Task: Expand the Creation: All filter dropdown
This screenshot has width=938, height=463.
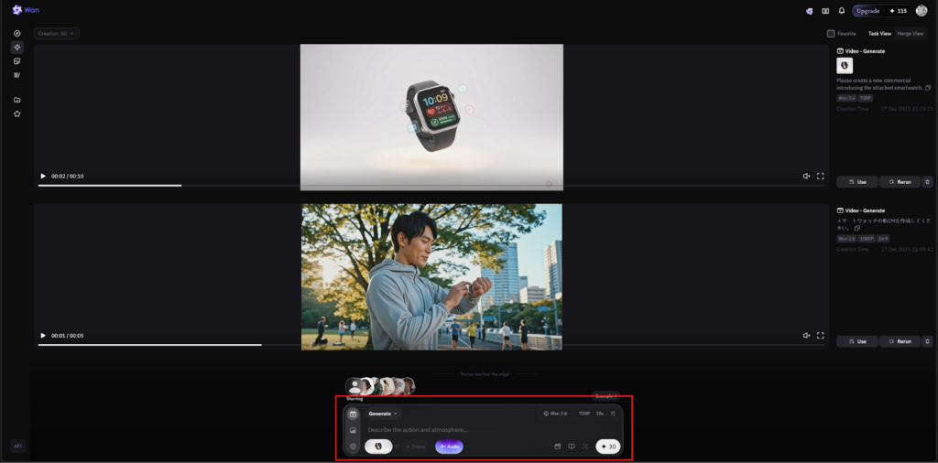Action: (x=56, y=34)
